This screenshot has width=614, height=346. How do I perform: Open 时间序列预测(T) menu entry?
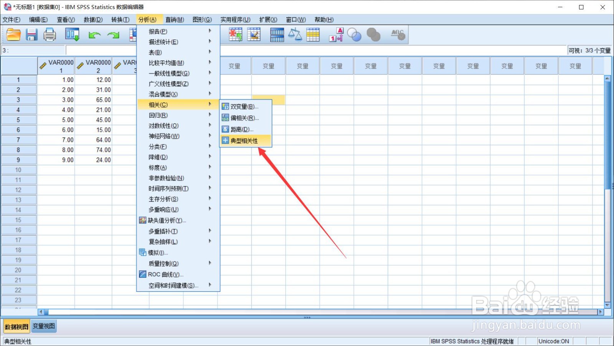[x=178, y=189]
